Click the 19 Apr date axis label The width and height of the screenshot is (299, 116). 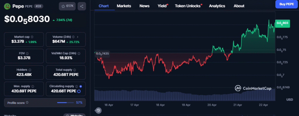pyautogui.click(x=186, y=105)
